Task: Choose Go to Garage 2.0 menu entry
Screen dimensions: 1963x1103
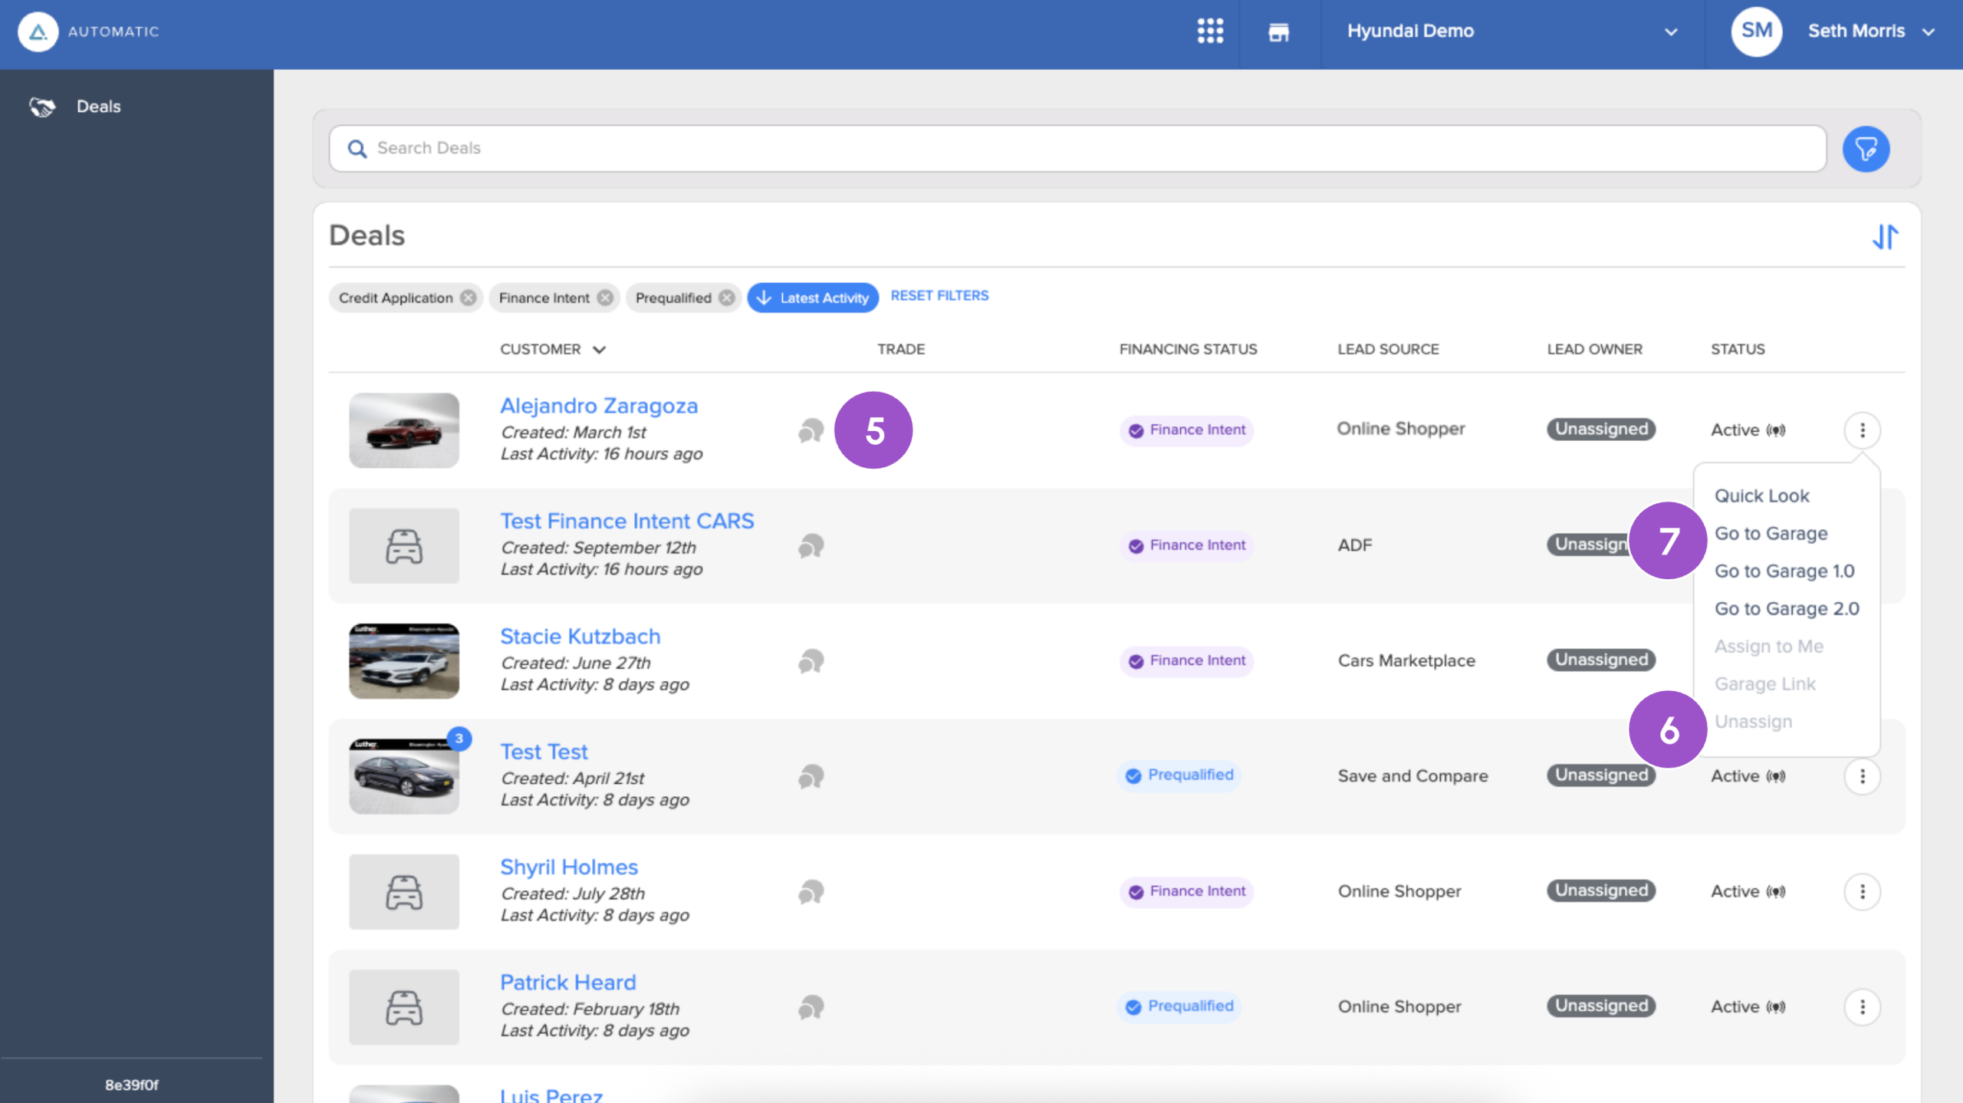Action: pos(1787,609)
